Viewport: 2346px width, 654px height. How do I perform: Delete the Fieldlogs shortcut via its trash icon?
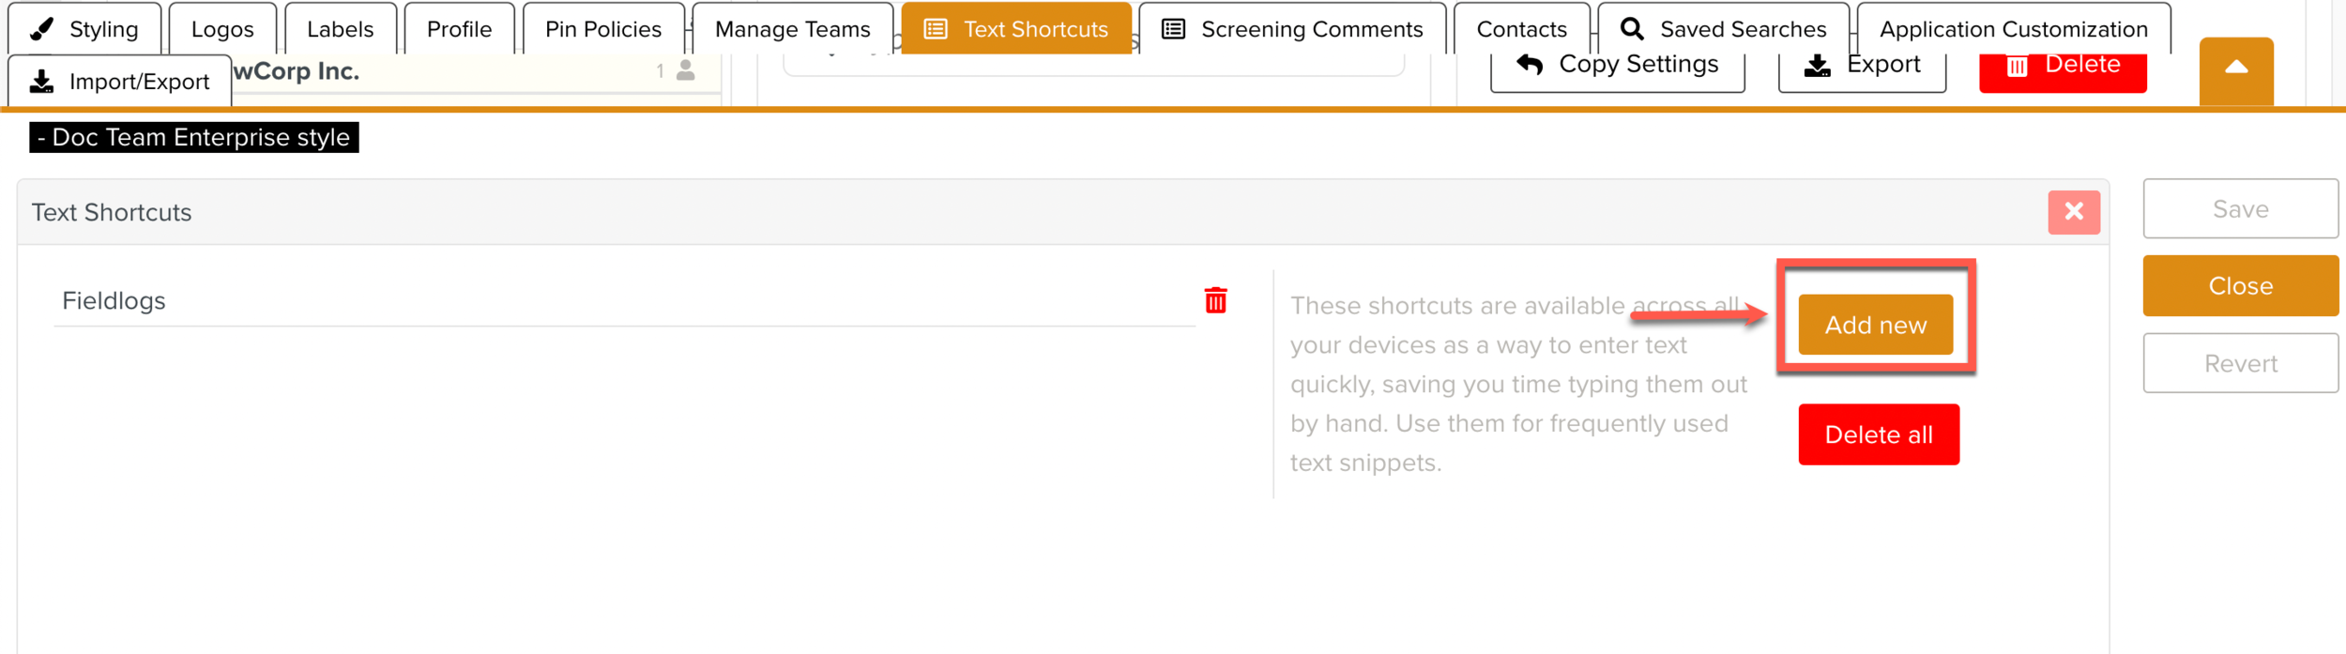coord(1217,302)
